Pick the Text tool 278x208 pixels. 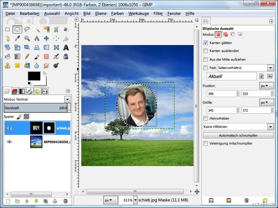[x=66, y=47]
